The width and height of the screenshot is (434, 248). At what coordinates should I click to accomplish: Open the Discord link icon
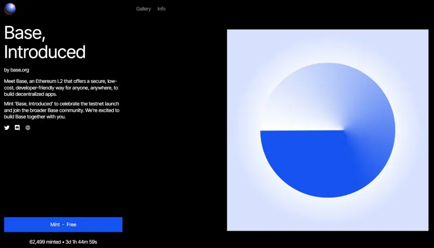click(17, 128)
